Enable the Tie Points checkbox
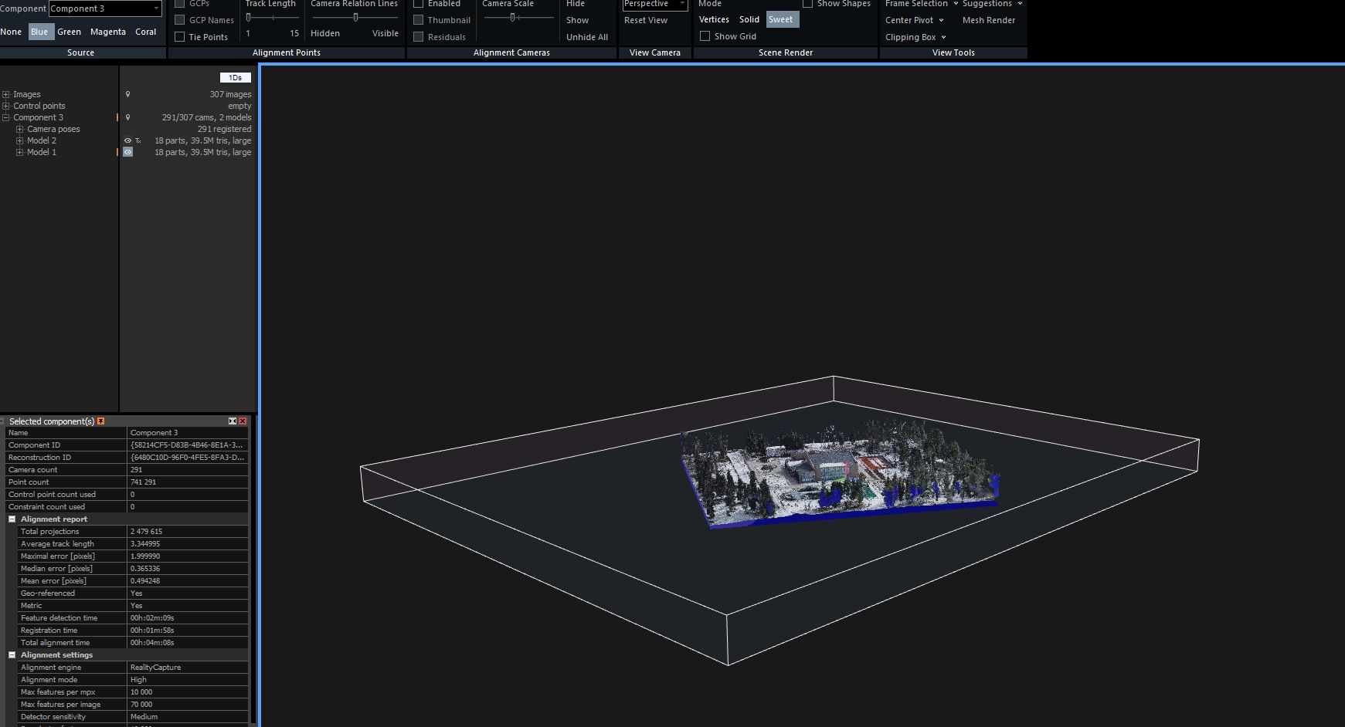1345x727 pixels. pyautogui.click(x=180, y=37)
